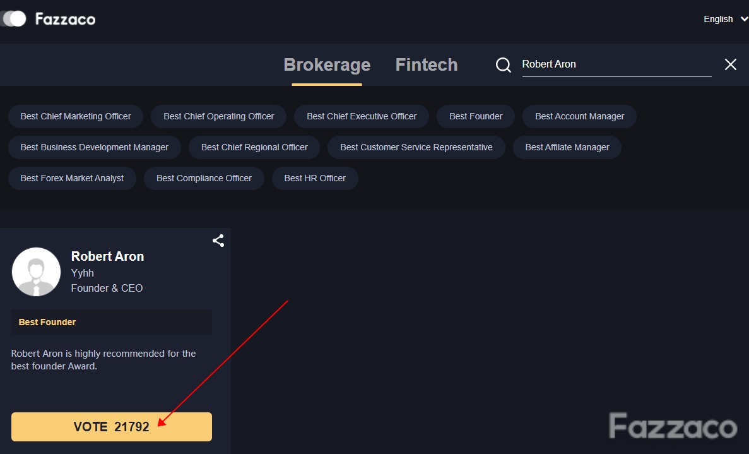Click the Robert Aron search field
This screenshot has height=454, width=749.
616,64
